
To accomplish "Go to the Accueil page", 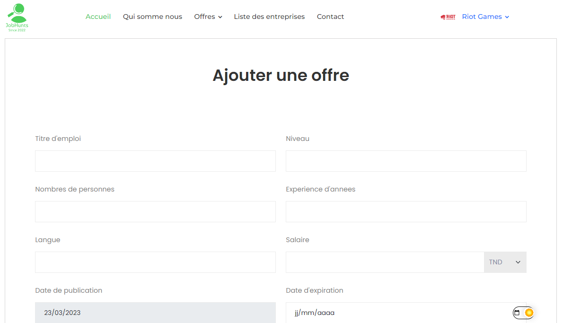I will click(x=98, y=17).
